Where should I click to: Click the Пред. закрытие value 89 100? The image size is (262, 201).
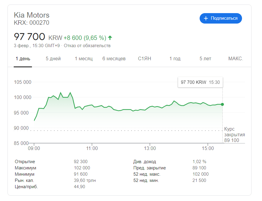point(199,168)
